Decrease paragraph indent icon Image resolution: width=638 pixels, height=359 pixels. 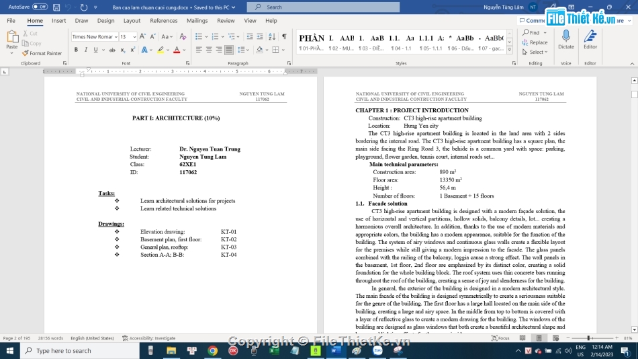tap(250, 37)
